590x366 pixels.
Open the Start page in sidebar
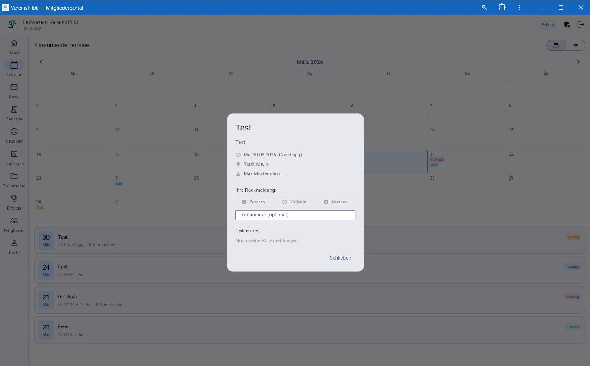(x=14, y=46)
